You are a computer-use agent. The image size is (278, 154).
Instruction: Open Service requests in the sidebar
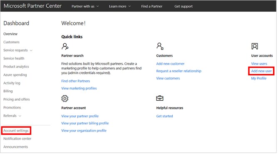click(x=15, y=50)
